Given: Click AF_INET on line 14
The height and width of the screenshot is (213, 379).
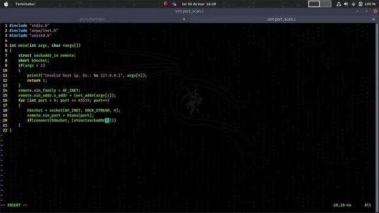Looking at the screenshot, I should click(x=70, y=91).
